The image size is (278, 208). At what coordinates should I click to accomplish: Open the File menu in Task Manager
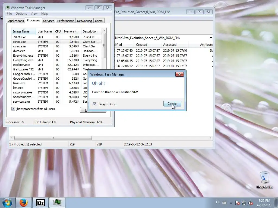click(x=9, y=14)
